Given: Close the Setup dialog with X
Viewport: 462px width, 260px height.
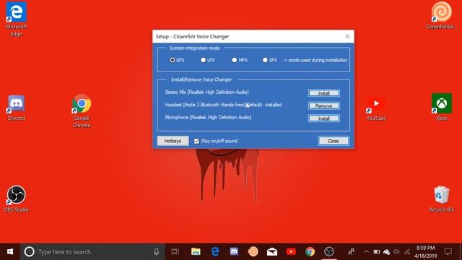Looking at the screenshot, I should tap(347, 36).
